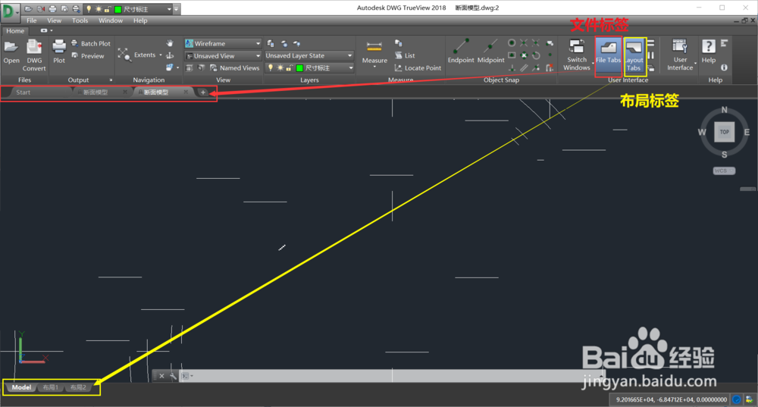The width and height of the screenshot is (758, 407).
Task: Switch to Model layout tab
Action: [x=21, y=387]
